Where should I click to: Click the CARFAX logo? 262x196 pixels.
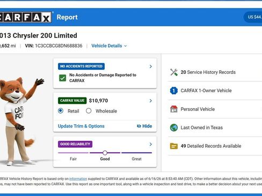coord(26,17)
